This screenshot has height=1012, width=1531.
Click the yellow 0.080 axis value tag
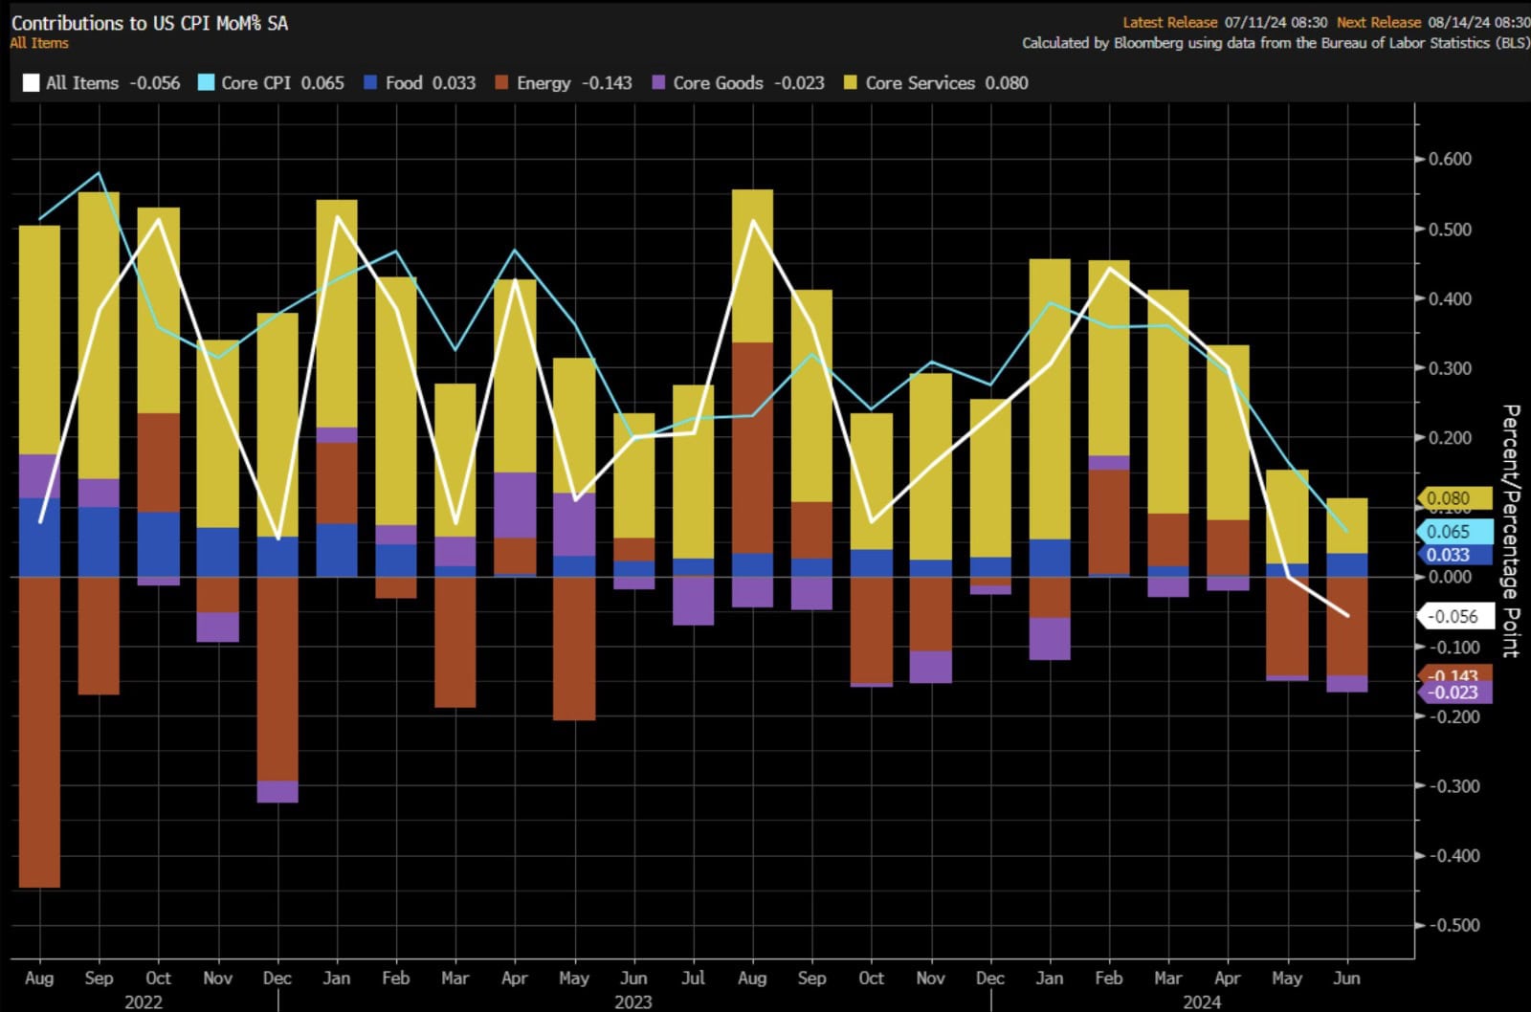click(x=1453, y=498)
